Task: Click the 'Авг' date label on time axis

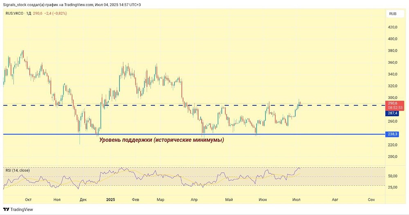Action: tap(335, 199)
